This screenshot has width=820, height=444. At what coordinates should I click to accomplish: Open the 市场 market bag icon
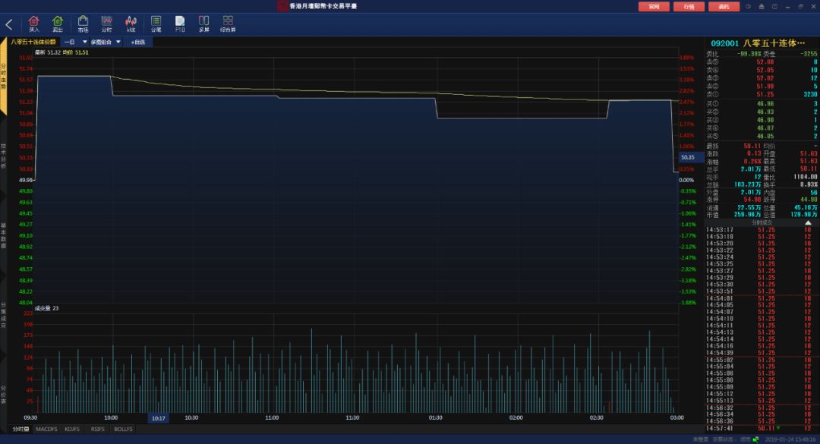pos(83,24)
